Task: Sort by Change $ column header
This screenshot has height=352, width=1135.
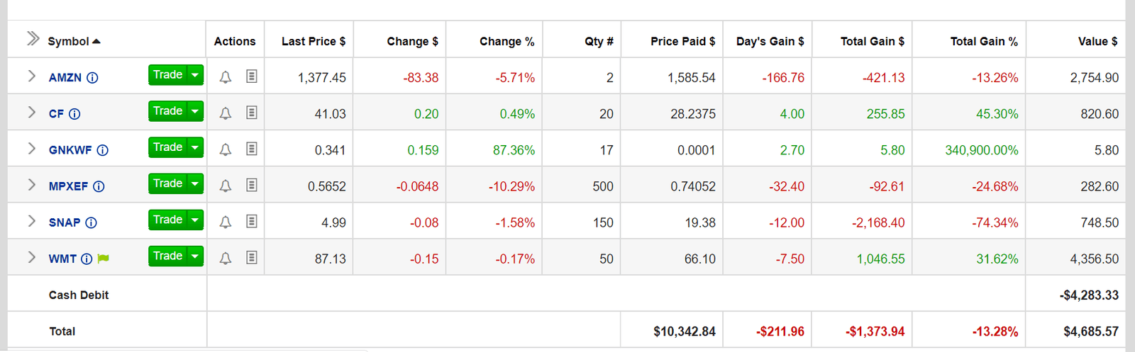Action: tap(412, 42)
